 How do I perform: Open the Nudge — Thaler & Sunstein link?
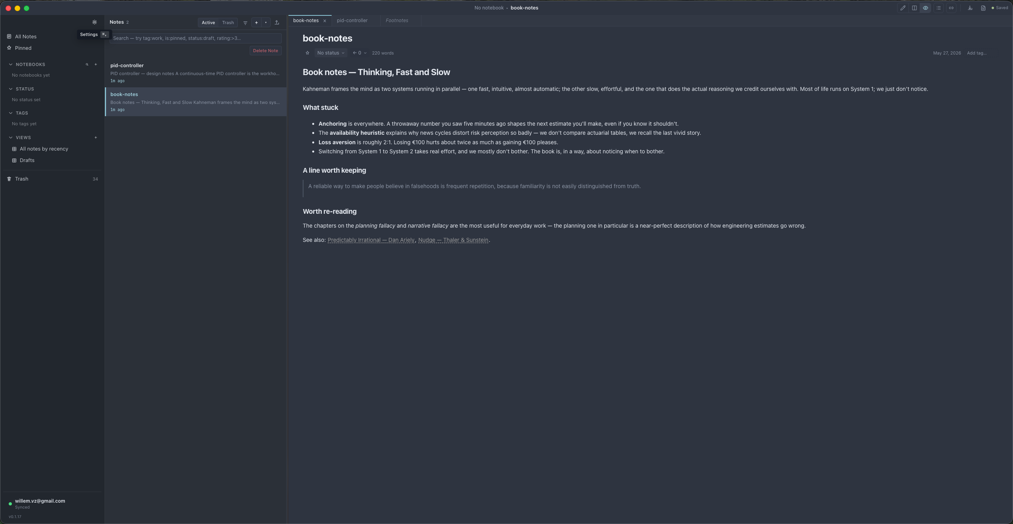pos(453,240)
